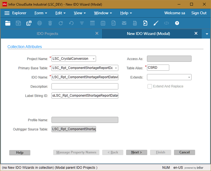This screenshot has width=211, height=171.
Task: Click the Cancel button
Action: (185, 152)
